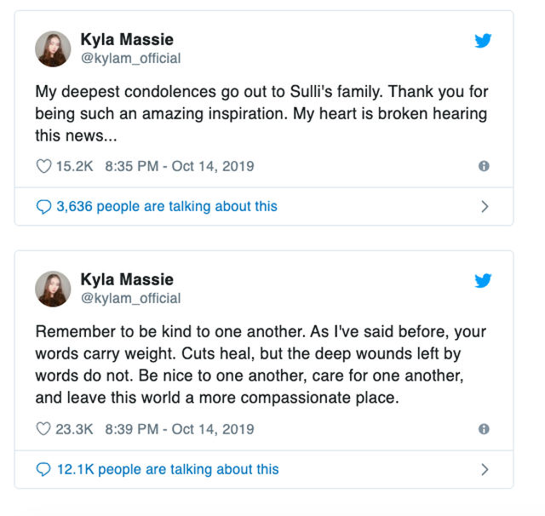Click the profile avatar on the condolences tweet
Viewport: 545px width, 516px height.
(53, 49)
